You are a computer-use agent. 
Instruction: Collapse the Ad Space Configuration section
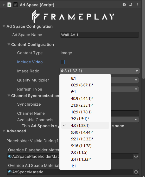point(4,26)
